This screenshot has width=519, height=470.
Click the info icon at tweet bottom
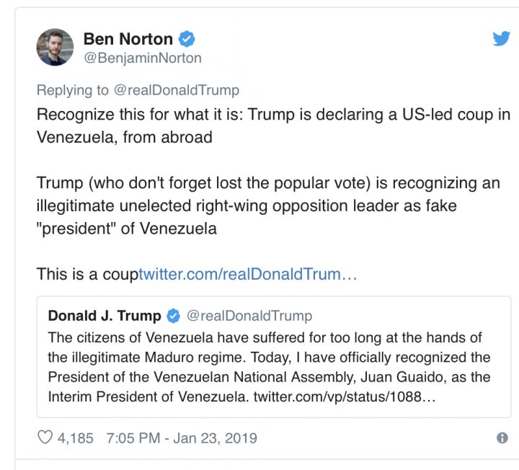coord(502,438)
